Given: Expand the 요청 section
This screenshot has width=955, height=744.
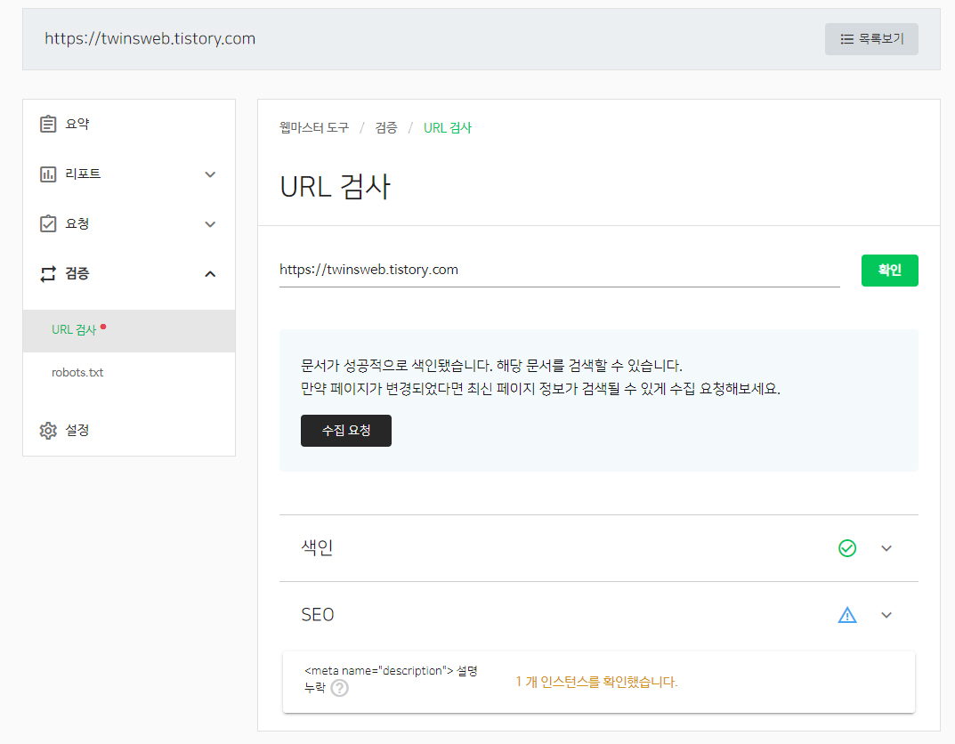Looking at the screenshot, I should [210, 223].
